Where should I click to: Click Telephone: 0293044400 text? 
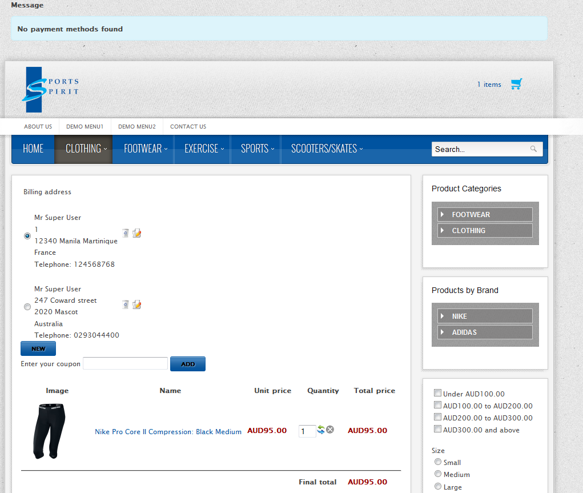click(77, 335)
